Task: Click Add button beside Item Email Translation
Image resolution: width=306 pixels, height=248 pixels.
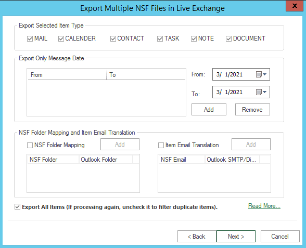Action: [251, 145]
